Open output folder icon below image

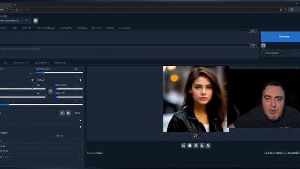pyautogui.click(x=184, y=146)
